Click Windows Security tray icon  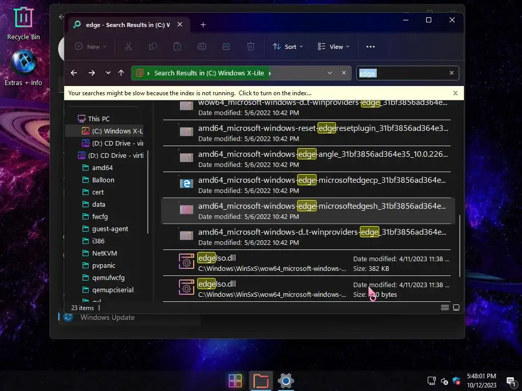click(x=456, y=381)
